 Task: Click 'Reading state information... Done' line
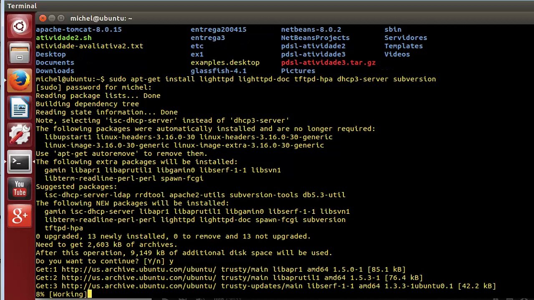pyautogui.click(x=106, y=112)
